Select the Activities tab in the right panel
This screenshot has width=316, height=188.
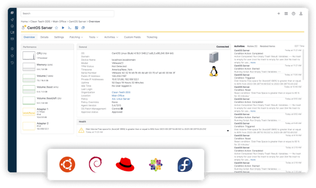[x=240, y=46]
